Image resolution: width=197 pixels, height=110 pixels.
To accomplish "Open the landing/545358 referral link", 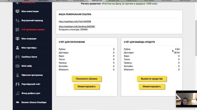I will (x=77, y=27).
